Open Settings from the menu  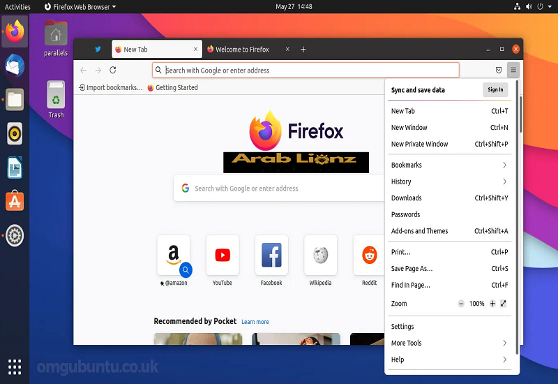(449, 327)
